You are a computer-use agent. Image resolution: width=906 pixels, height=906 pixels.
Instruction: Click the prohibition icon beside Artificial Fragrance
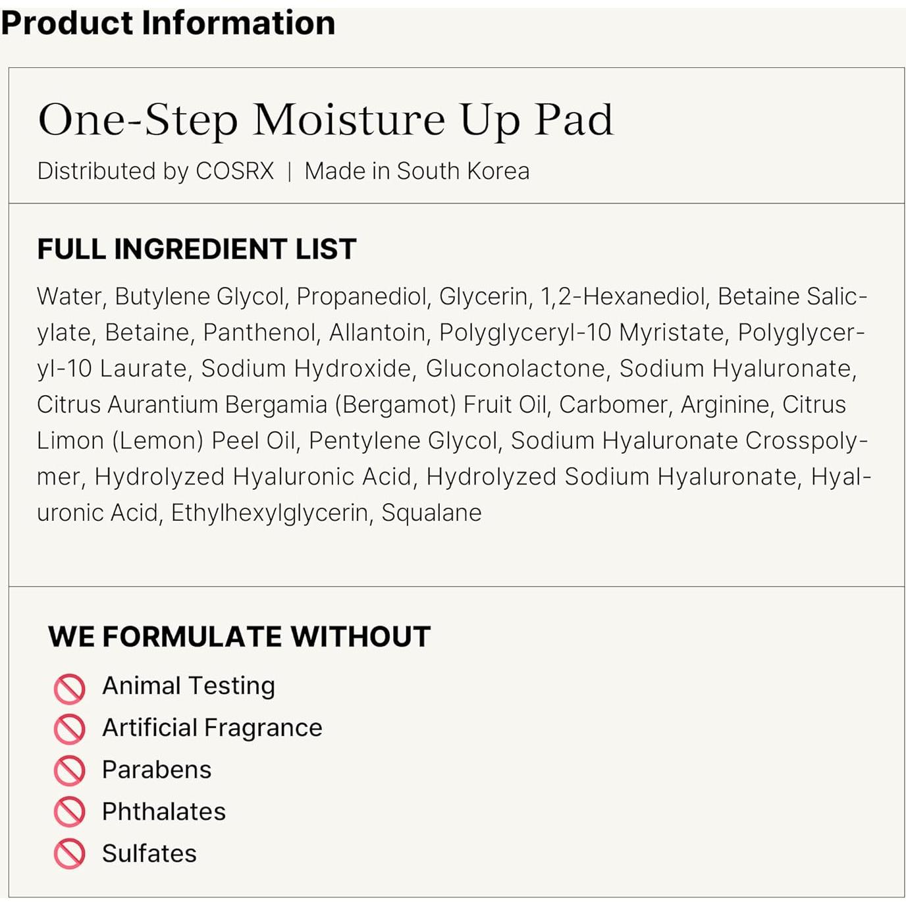[x=69, y=730]
